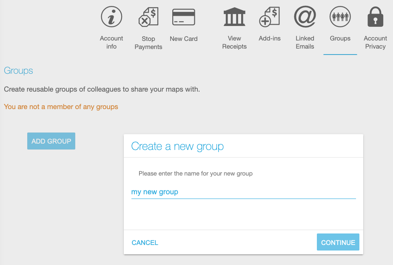This screenshot has width=393, height=265.
Task: Open the Account Privacy padlock icon
Action: pos(376,17)
